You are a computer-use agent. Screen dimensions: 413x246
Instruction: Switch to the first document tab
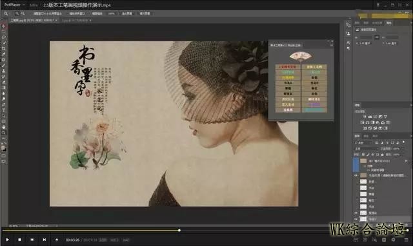pyautogui.click(x=34, y=20)
